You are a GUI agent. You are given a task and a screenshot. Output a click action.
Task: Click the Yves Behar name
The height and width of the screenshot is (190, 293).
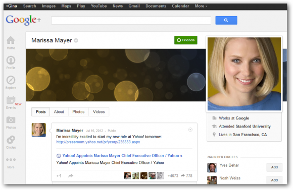tap(229, 165)
